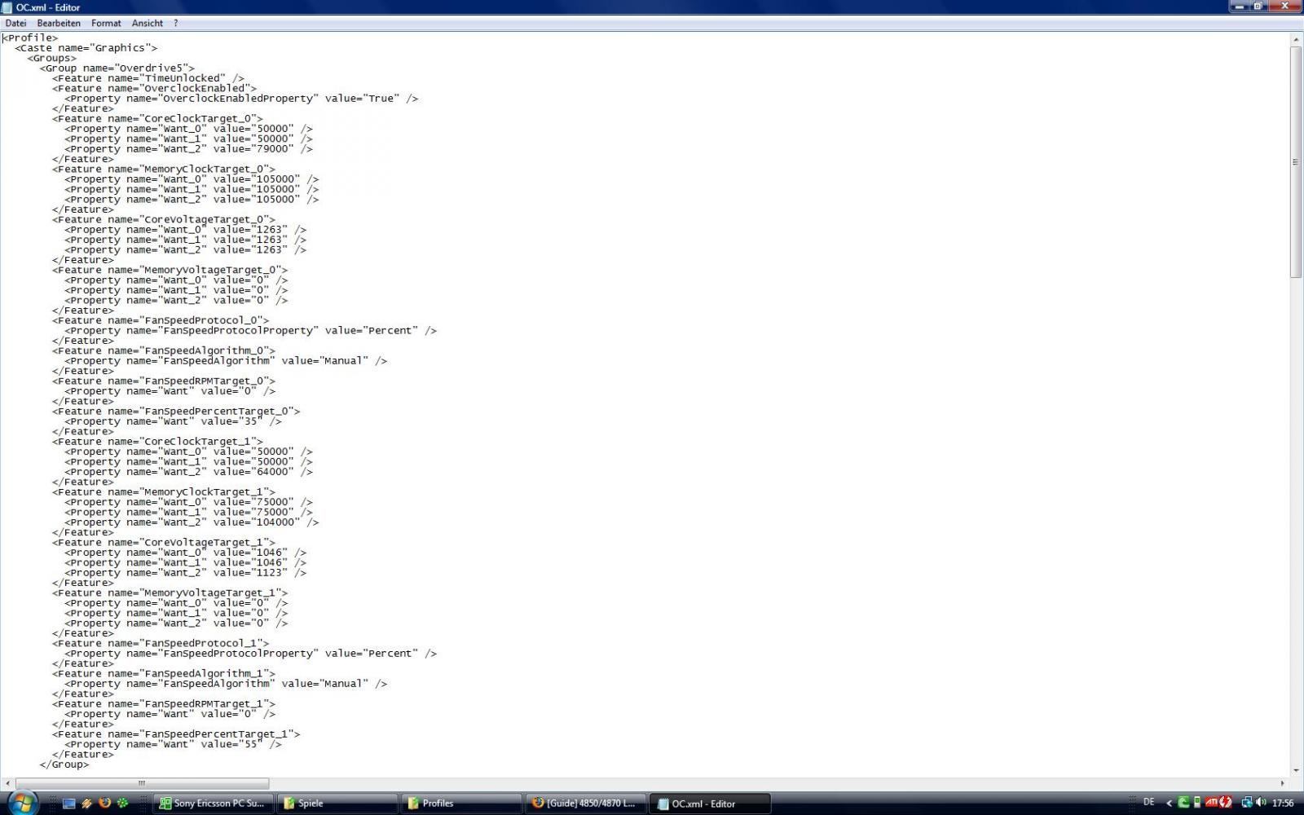The width and height of the screenshot is (1304, 815).
Task: Open the Bearbeiten menu
Action: tap(59, 24)
